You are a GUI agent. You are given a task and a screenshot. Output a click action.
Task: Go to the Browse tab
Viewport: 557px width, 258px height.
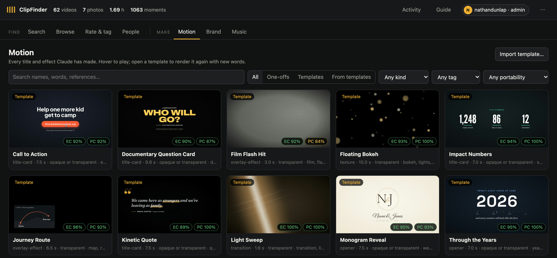tap(65, 32)
